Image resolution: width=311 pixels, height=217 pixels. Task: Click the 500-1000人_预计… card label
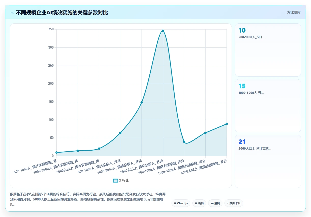252,37
